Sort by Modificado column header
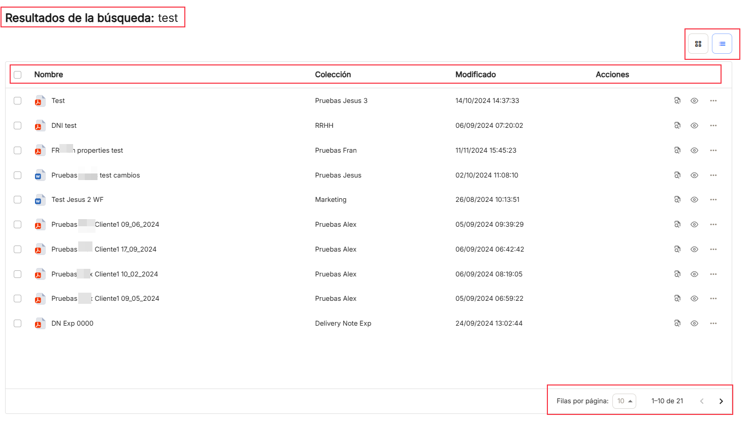 476,75
